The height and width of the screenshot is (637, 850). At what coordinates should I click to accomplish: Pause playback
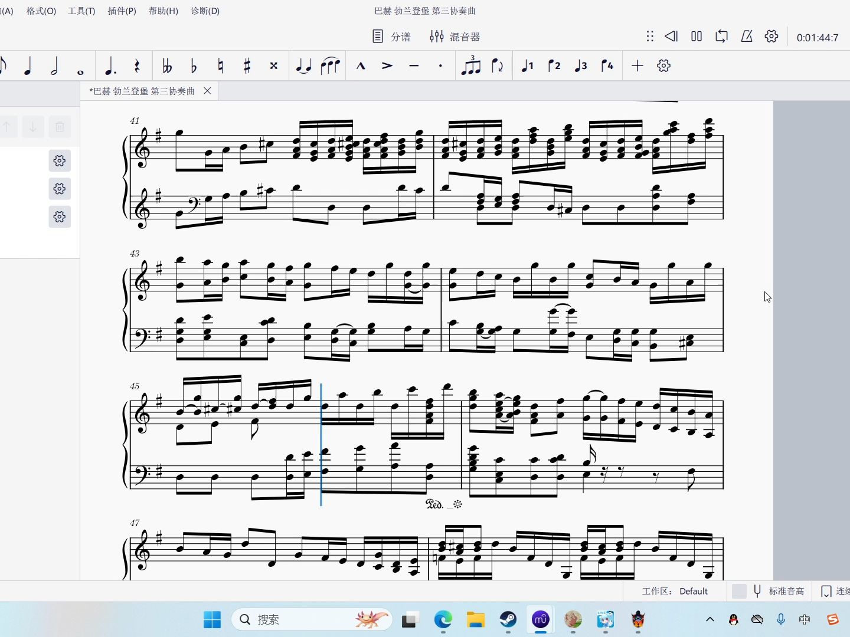[697, 37]
